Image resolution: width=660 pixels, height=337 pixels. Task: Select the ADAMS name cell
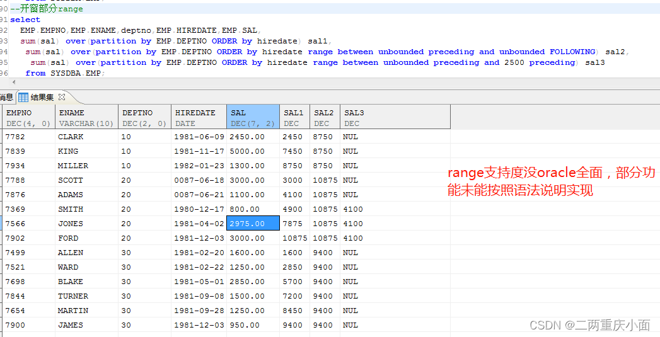(x=87, y=195)
